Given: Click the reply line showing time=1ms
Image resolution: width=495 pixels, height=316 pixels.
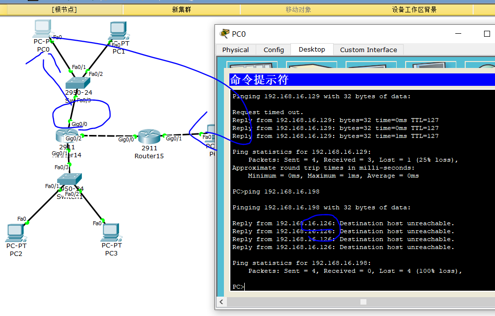Looking at the screenshot, I should coord(335,136).
